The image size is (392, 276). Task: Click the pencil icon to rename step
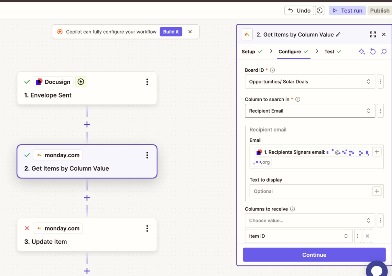click(x=338, y=34)
